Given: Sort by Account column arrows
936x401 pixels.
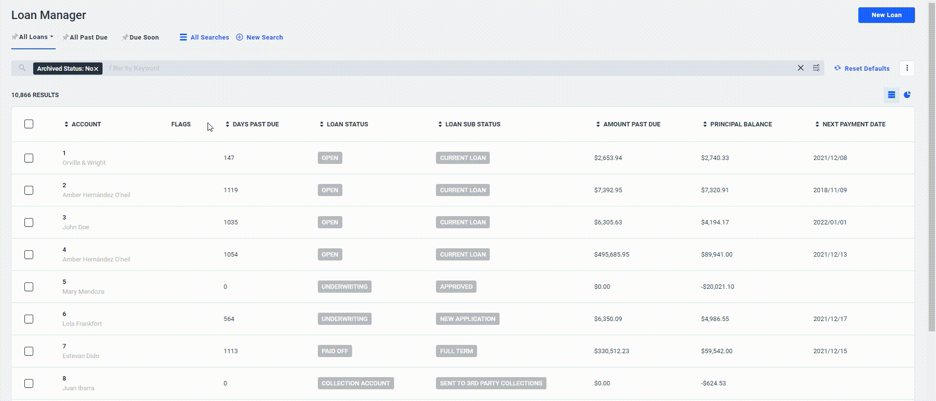Looking at the screenshot, I should (x=66, y=124).
